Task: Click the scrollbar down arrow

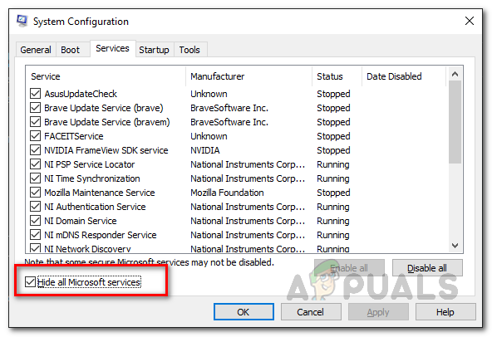Action: 455,246
